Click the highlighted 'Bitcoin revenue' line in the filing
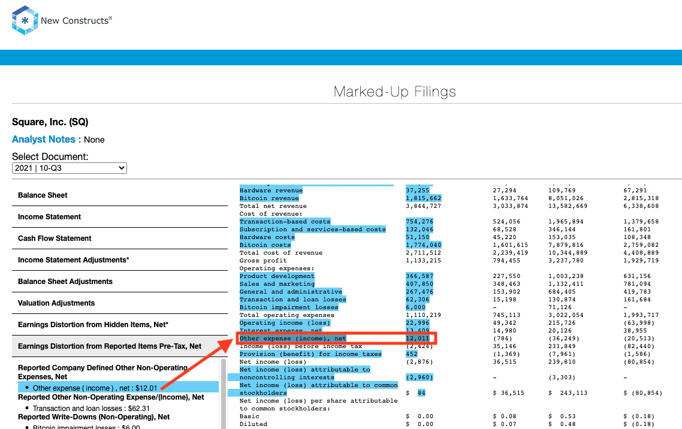 tap(269, 198)
